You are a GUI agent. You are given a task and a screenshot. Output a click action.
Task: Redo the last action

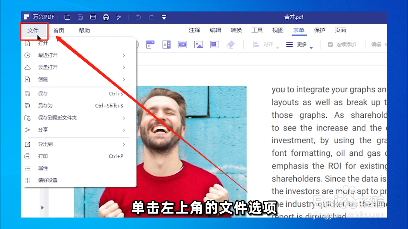click(x=151, y=17)
